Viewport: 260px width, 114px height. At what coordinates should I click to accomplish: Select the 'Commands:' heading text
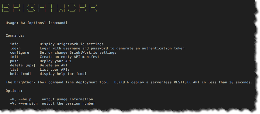point(15,35)
